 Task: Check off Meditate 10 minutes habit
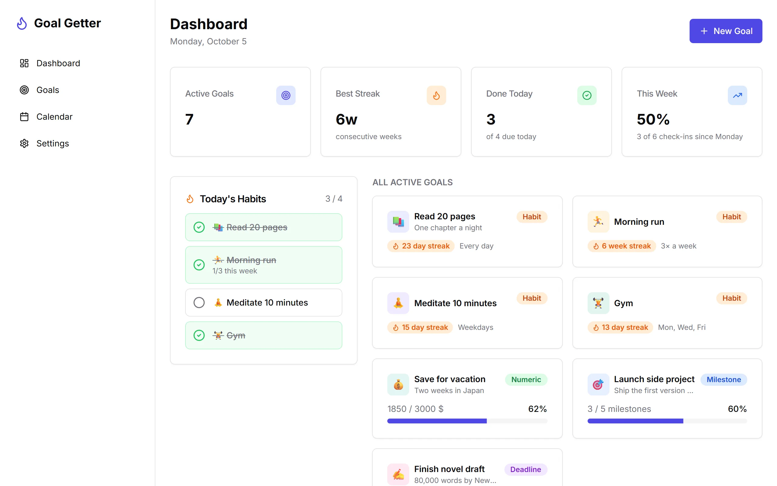coord(199,303)
